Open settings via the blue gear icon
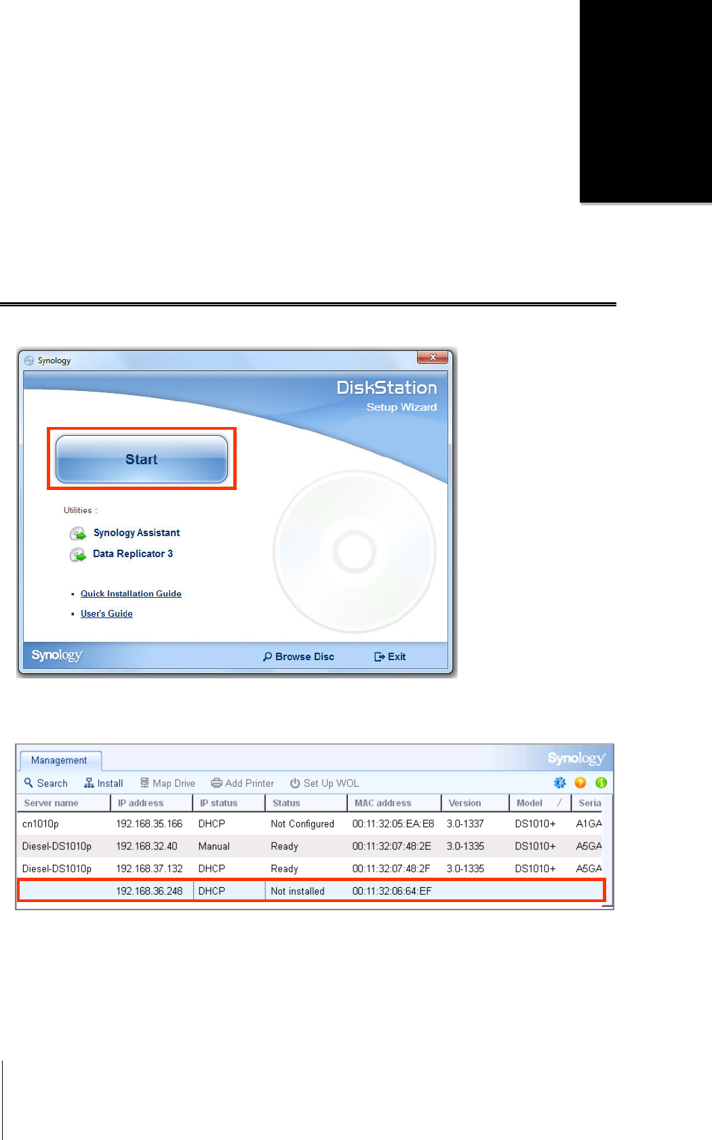Screen dimensions: 712x1140 pos(559,783)
